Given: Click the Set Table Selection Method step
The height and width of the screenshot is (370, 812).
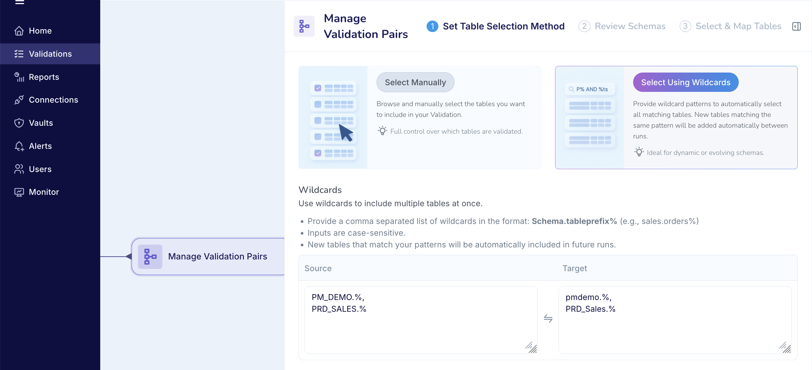Looking at the screenshot, I should [x=504, y=26].
